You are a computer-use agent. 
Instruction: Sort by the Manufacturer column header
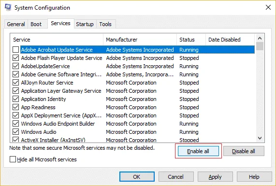click(140, 40)
